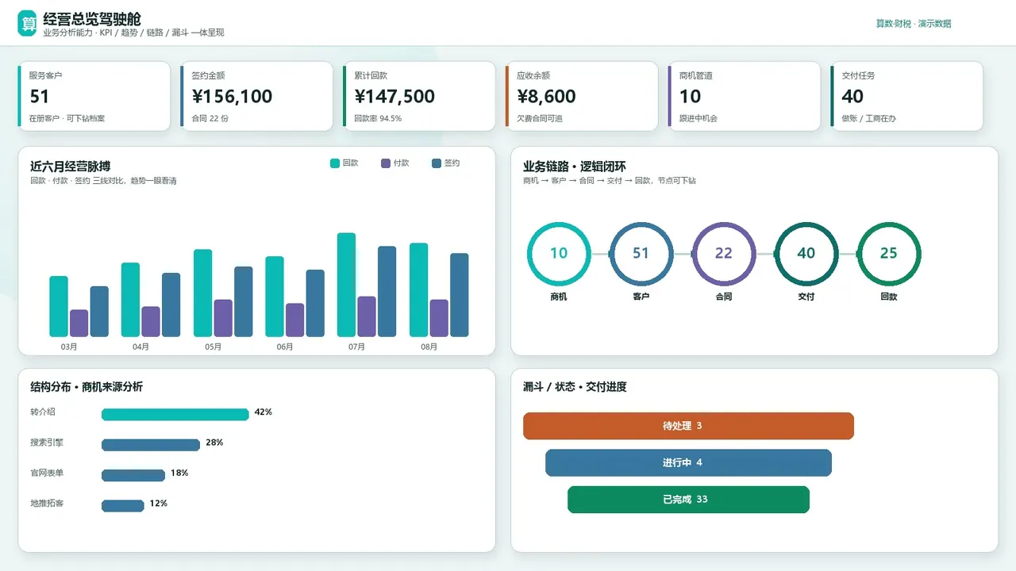This screenshot has width=1016, height=571.
Task: Click the 04月 axis label
Action: [x=140, y=347]
